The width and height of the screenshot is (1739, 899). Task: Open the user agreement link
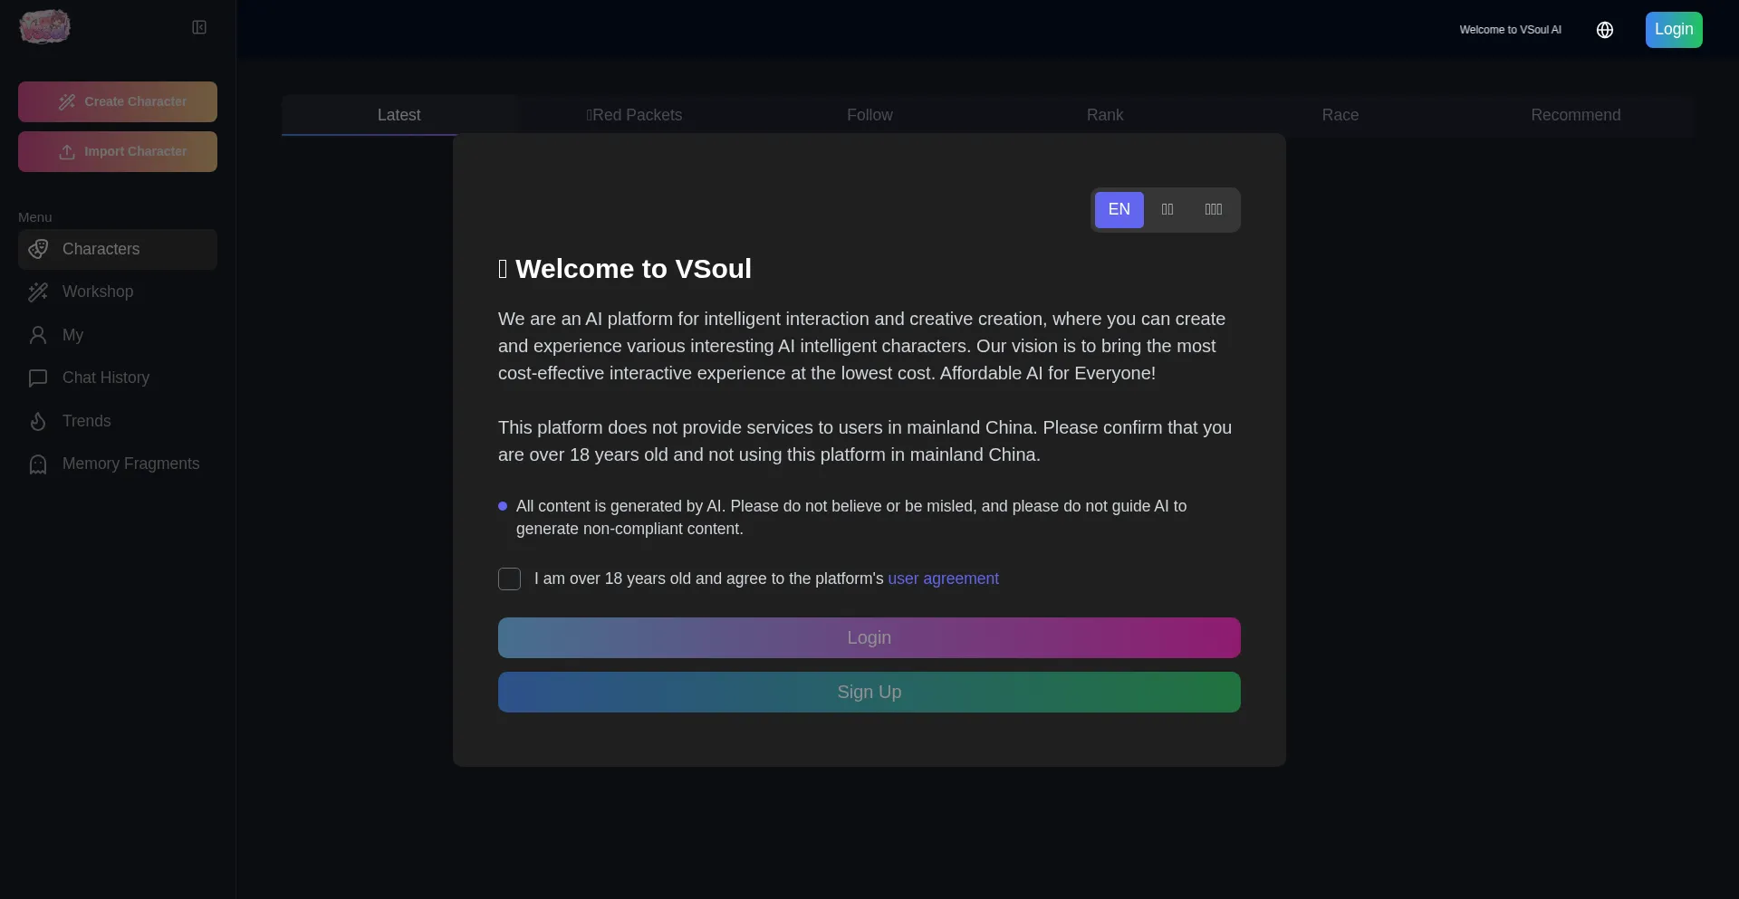[943, 579]
